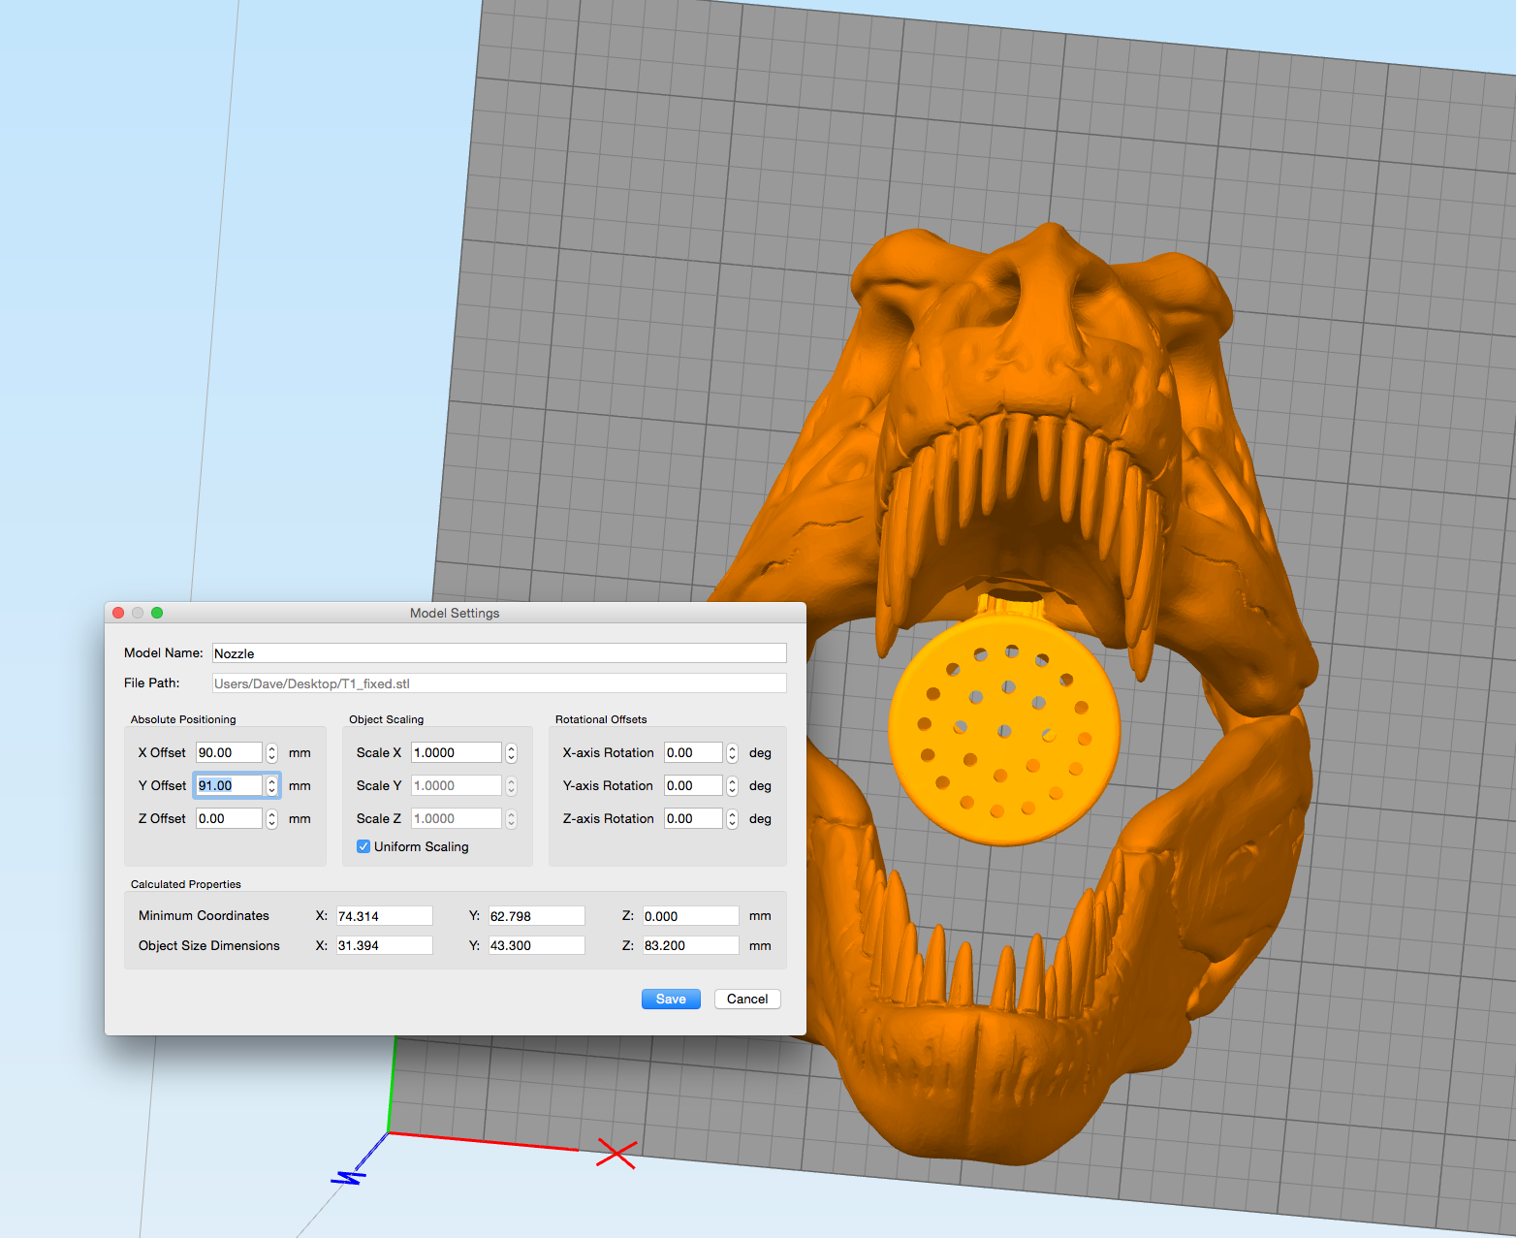Click the Scale X value field
Image resolution: width=1516 pixels, height=1238 pixels.
457,752
